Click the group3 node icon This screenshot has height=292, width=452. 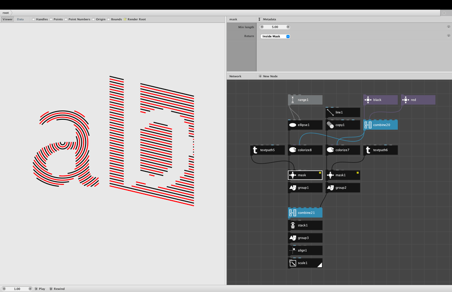[292, 238]
